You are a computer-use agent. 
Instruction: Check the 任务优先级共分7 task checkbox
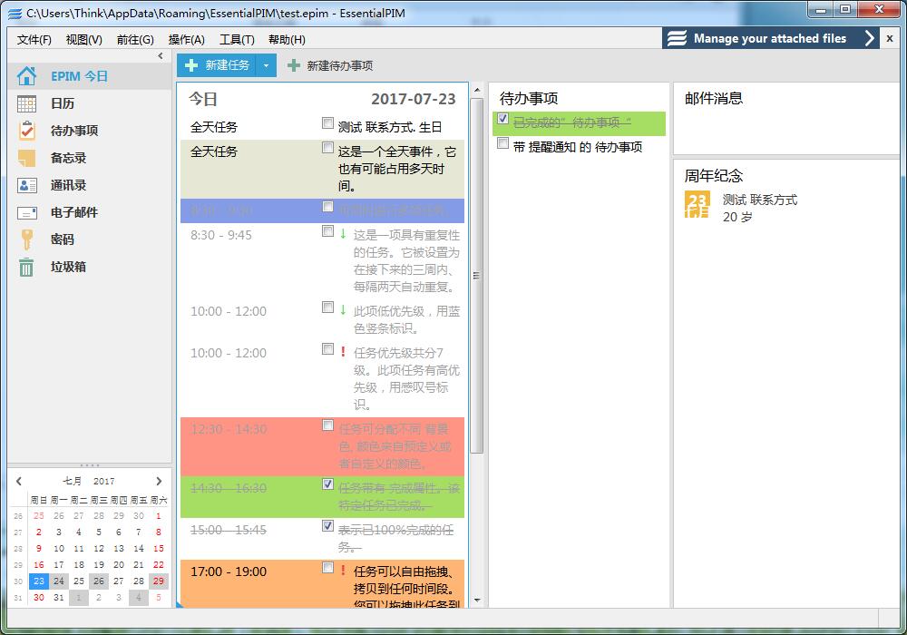pyautogui.click(x=327, y=348)
